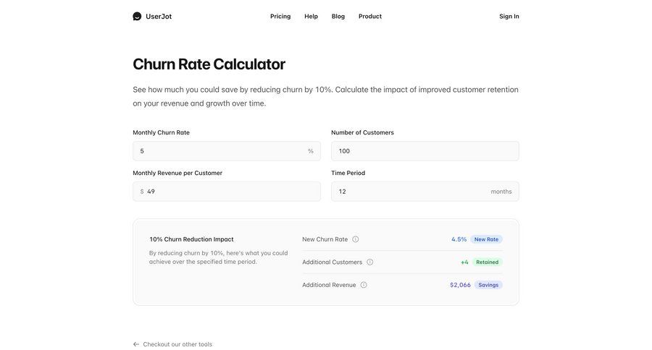Click the New Rate badge
This screenshot has height=350, width=652.
point(486,239)
